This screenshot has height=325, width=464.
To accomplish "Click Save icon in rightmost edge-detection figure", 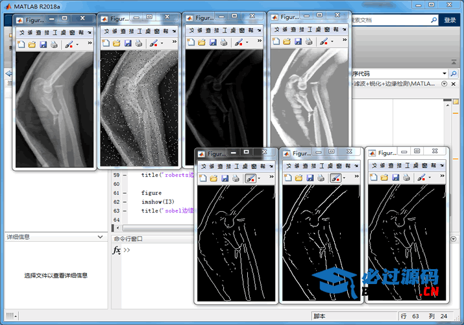I will tap(395, 177).
